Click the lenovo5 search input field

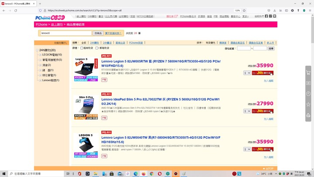[66, 33]
